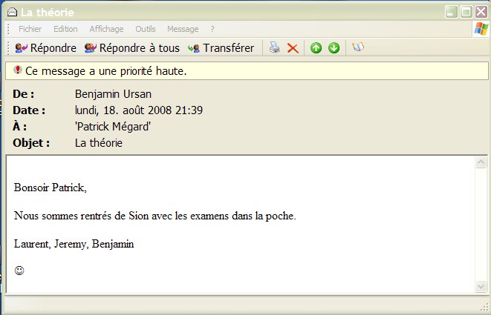Open the Affichage menu

point(106,29)
